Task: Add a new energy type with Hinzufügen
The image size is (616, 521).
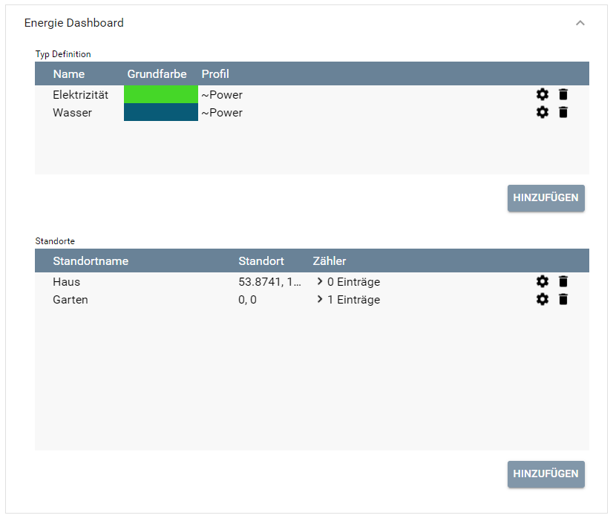Action: click(x=545, y=198)
